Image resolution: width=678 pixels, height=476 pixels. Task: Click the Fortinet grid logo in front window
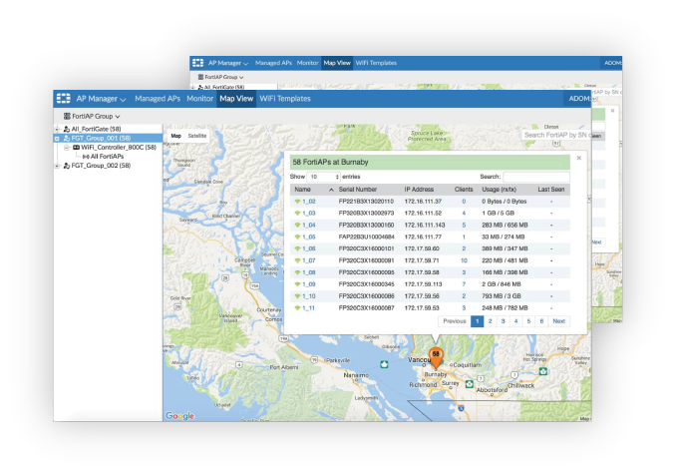[x=63, y=98]
